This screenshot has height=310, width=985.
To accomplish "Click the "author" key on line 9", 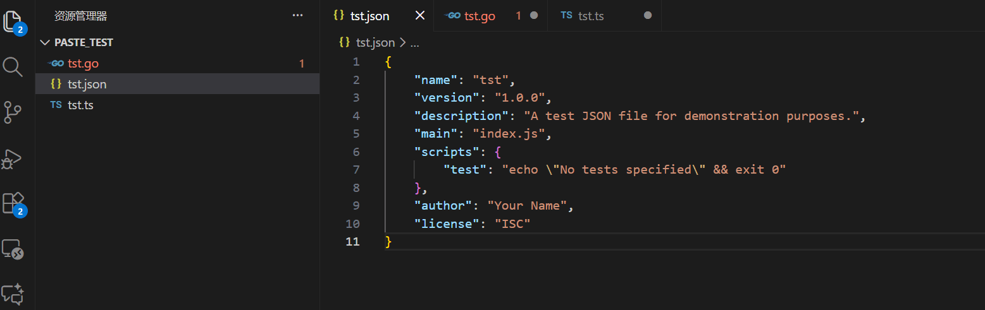I will (x=443, y=206).
